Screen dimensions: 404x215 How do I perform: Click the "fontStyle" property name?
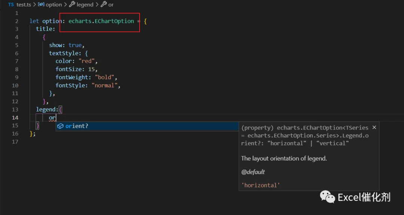(70, 85)
